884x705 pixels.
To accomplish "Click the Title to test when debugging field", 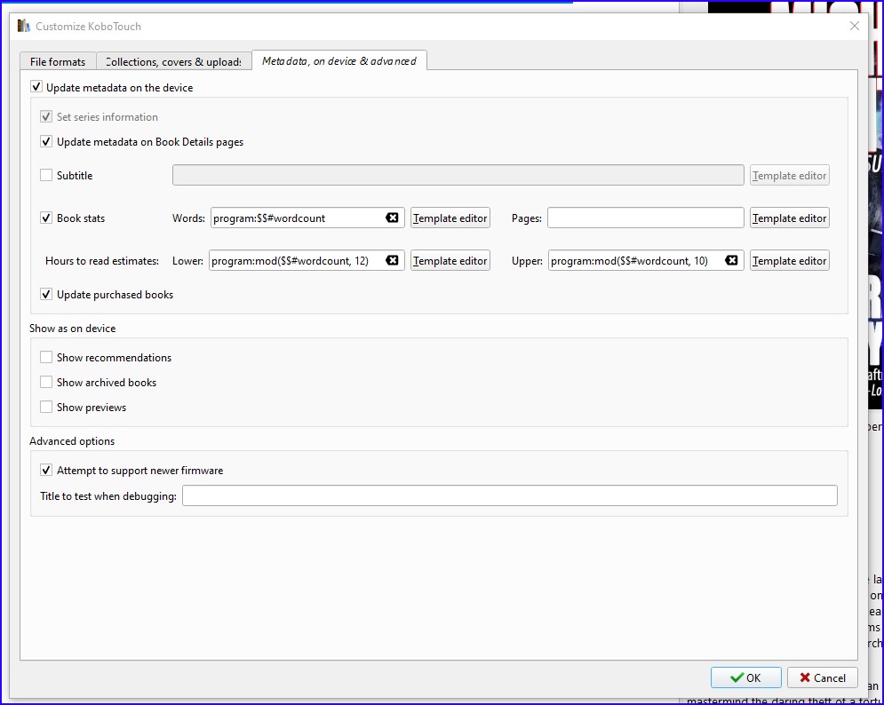I will click(510, 496).
